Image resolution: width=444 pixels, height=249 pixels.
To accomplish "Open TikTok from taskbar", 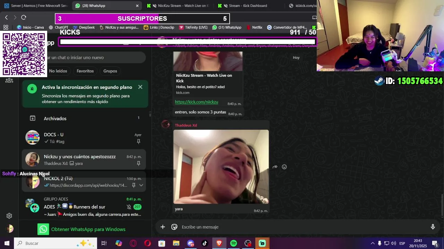I will click(205, 243).
